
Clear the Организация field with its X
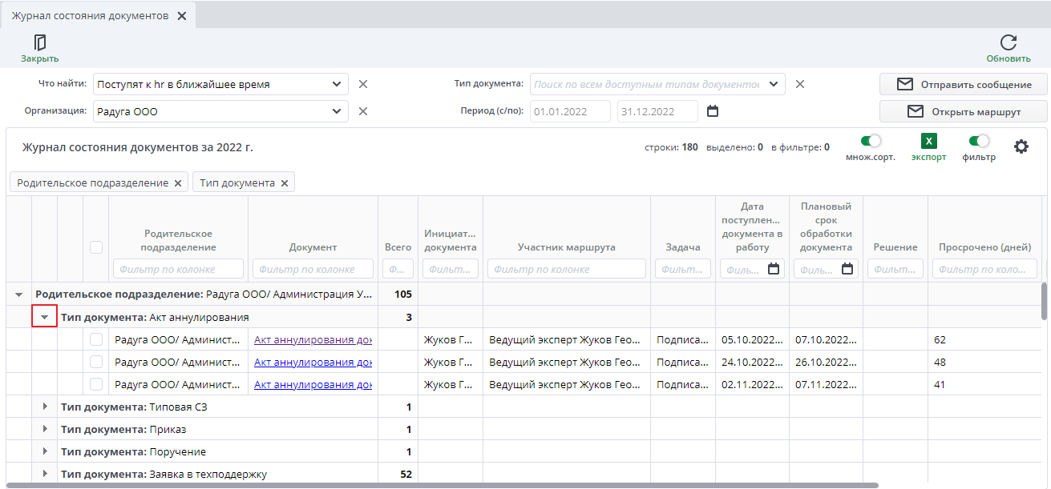362,111
